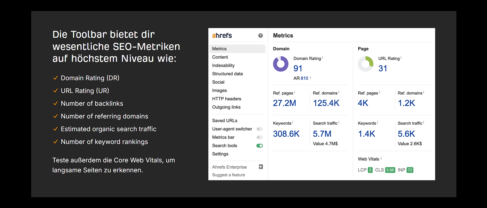Screen dimensions: 487x208
Task: Switch to the Social section
Action: point(218,82)
